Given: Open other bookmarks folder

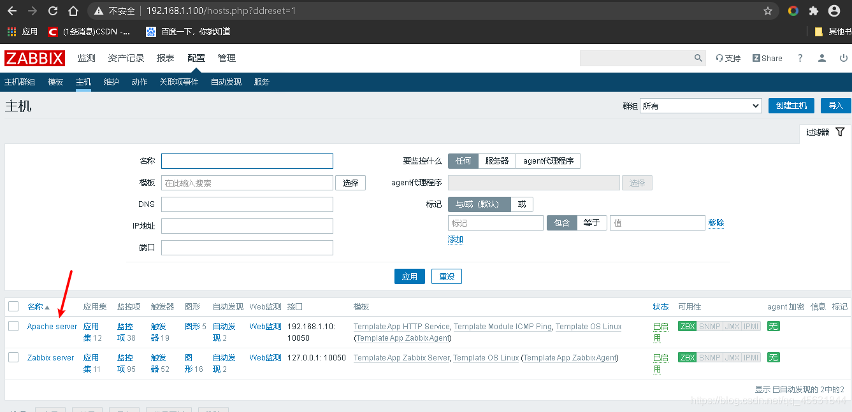Looking at the screenshot, I should tap(833, 31).
